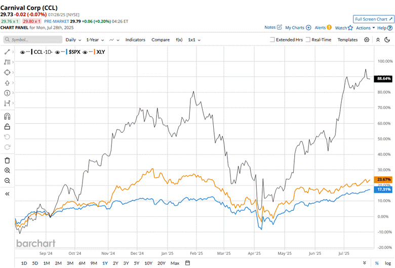Zoom in on the chart

7,170
